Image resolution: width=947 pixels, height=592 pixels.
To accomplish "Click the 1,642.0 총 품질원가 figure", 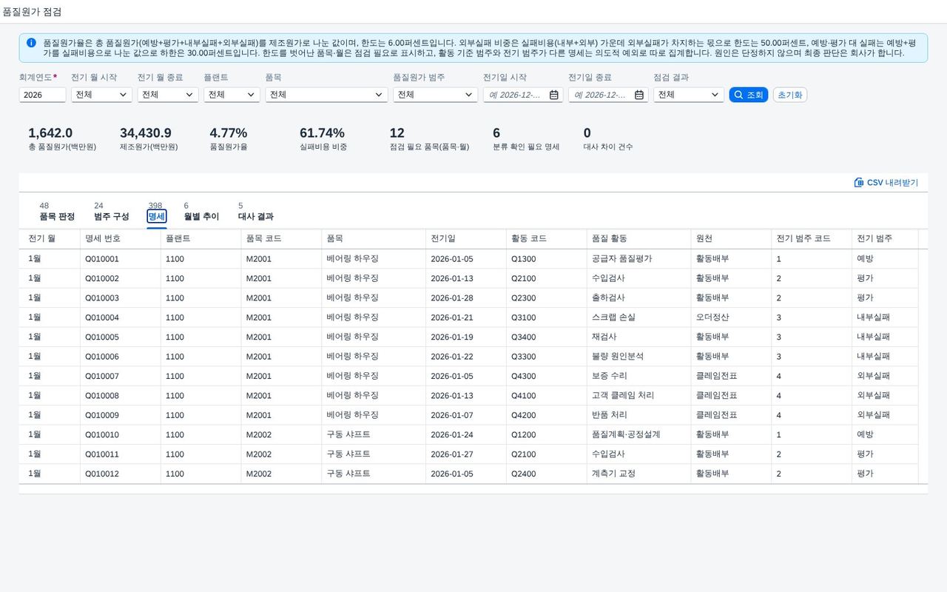I will point(50,133).
